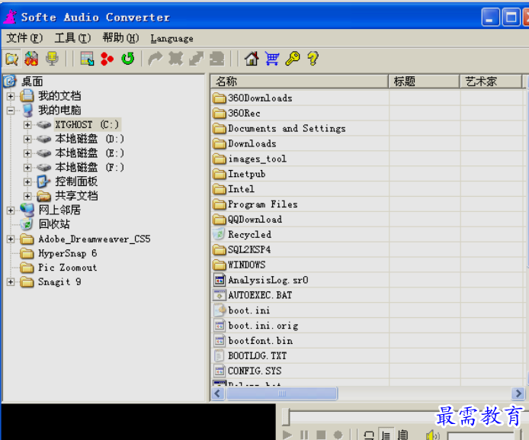Click the stop button in the player
Image resolution: width=529 pixels, height=440 pixels.
(x=321, y=435)
